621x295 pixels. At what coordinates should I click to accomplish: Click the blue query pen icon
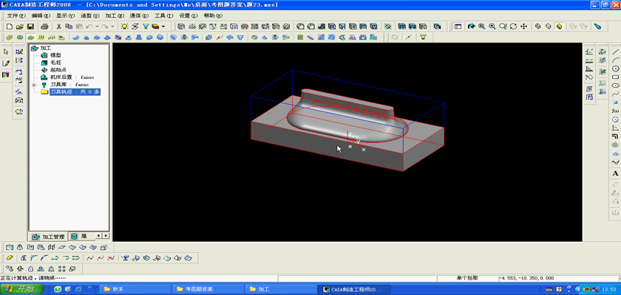597,27
